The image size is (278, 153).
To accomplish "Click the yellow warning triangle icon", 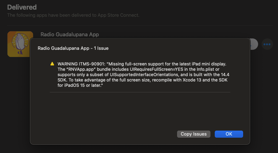I will pos(52,64).
